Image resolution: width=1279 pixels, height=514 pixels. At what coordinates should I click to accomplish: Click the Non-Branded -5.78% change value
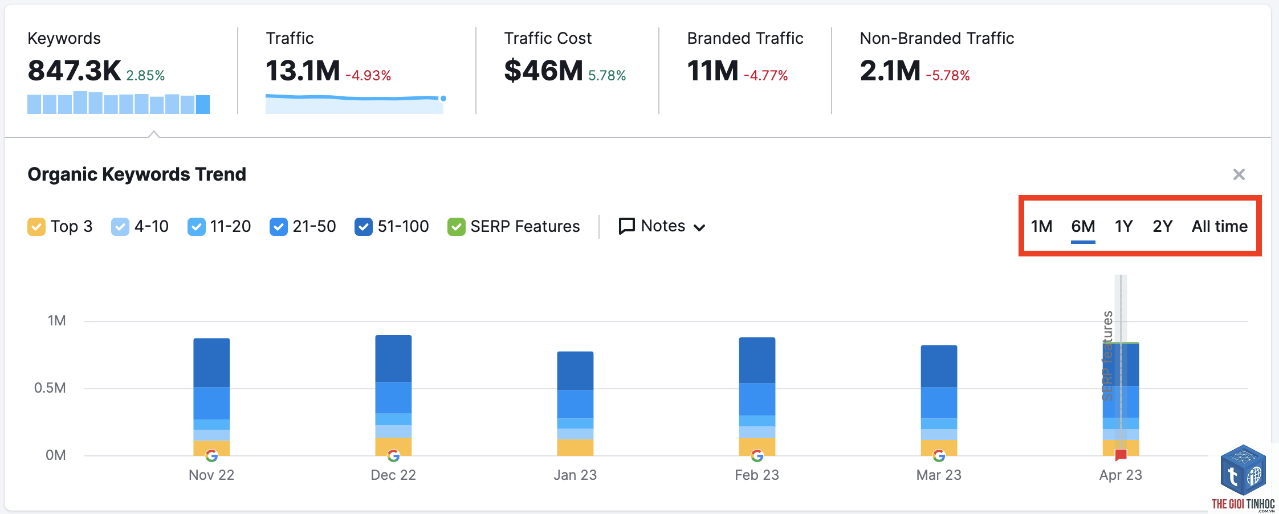(x=947, y=75)
